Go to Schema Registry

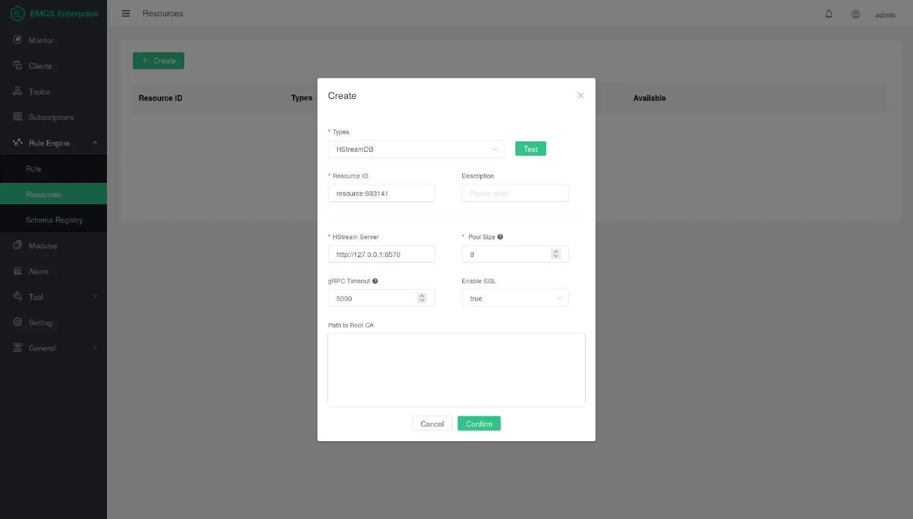(x=54, y=220)
